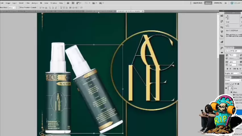242x136 pixels.
Task: Open the tool presets icon in panel dock
Action: point(222,48)
